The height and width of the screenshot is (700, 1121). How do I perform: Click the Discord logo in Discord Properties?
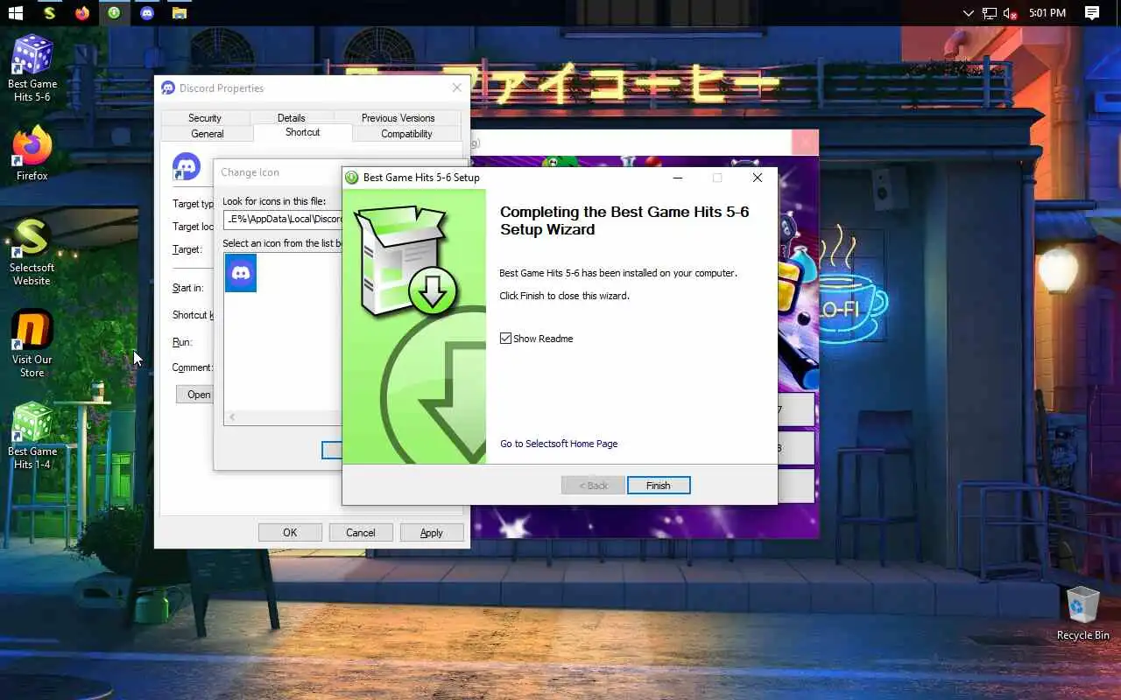pyautogui.click(x=187, y=166)
